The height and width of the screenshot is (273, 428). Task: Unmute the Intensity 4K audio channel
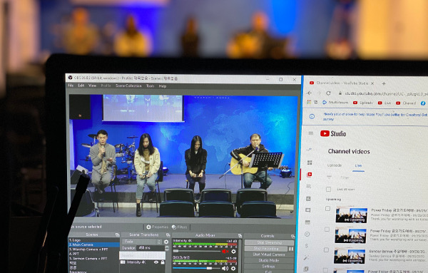pyautogui.click(x=225, y=251)
